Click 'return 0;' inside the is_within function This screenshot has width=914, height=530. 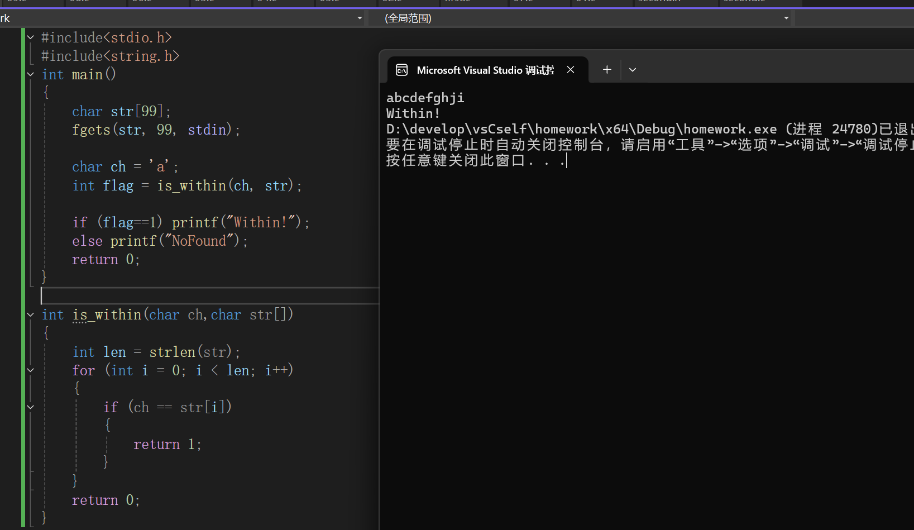pos(106,500)
